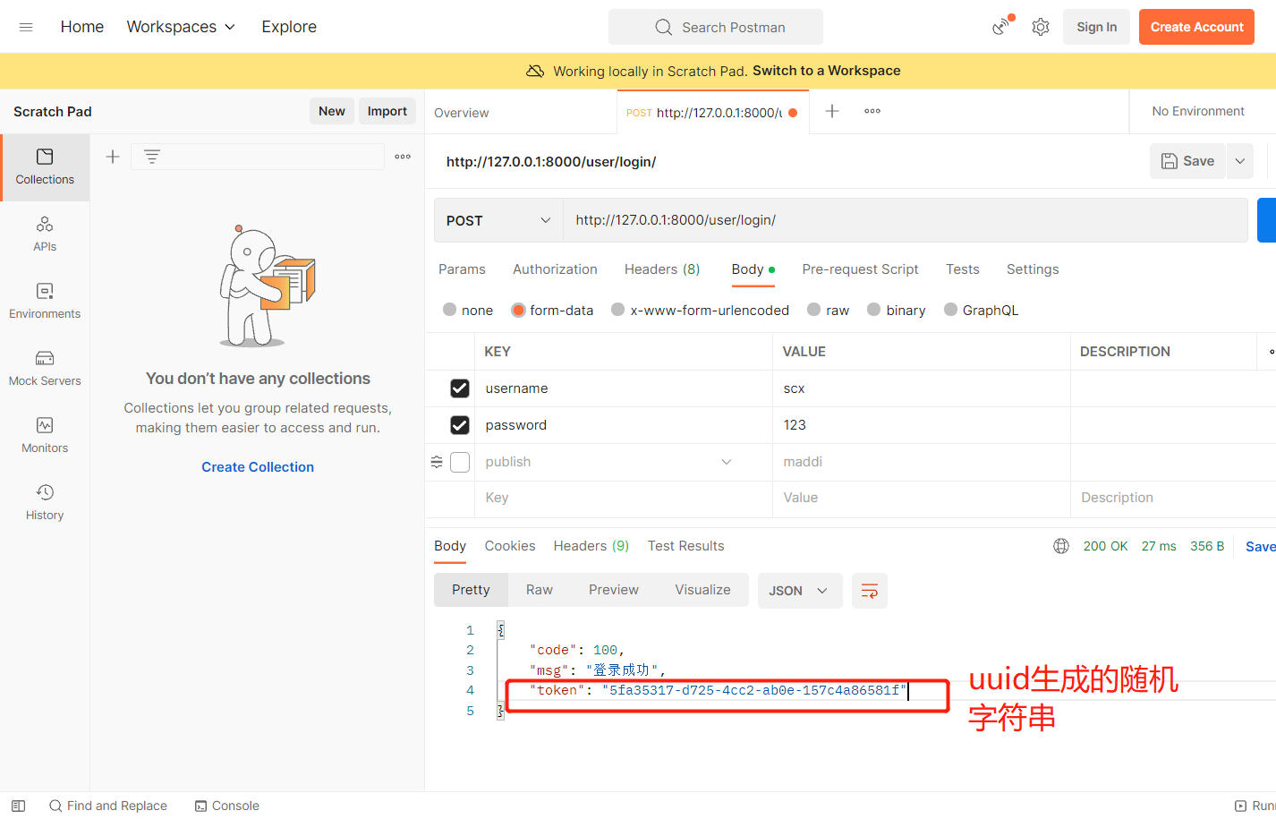1276x819 pixels.
Task: Switch to the Pre-request Script tab
Action: 860,269
